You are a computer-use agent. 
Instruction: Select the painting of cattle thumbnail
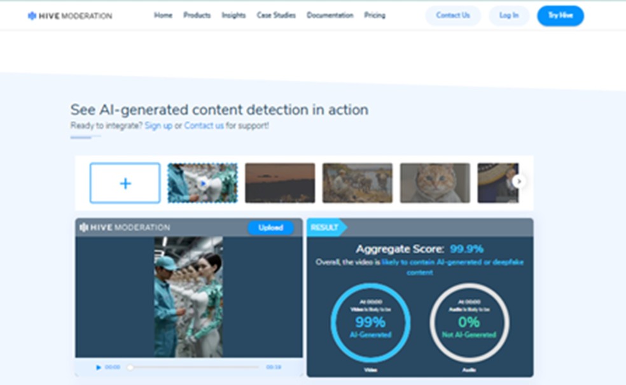[358, 183]
